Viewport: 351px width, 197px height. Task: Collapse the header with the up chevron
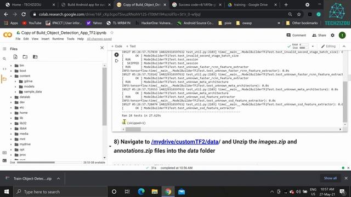[x=344, y=46]
